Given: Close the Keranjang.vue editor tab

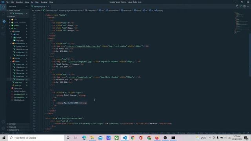Looking at the screenshot, I should [49, 7].
